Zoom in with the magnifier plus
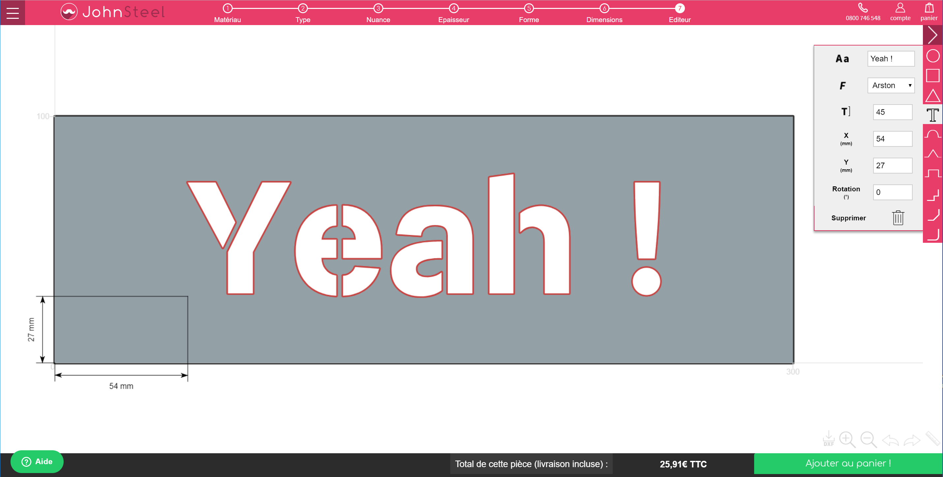Viewport: 943px width, 477px height. point(847,439)
